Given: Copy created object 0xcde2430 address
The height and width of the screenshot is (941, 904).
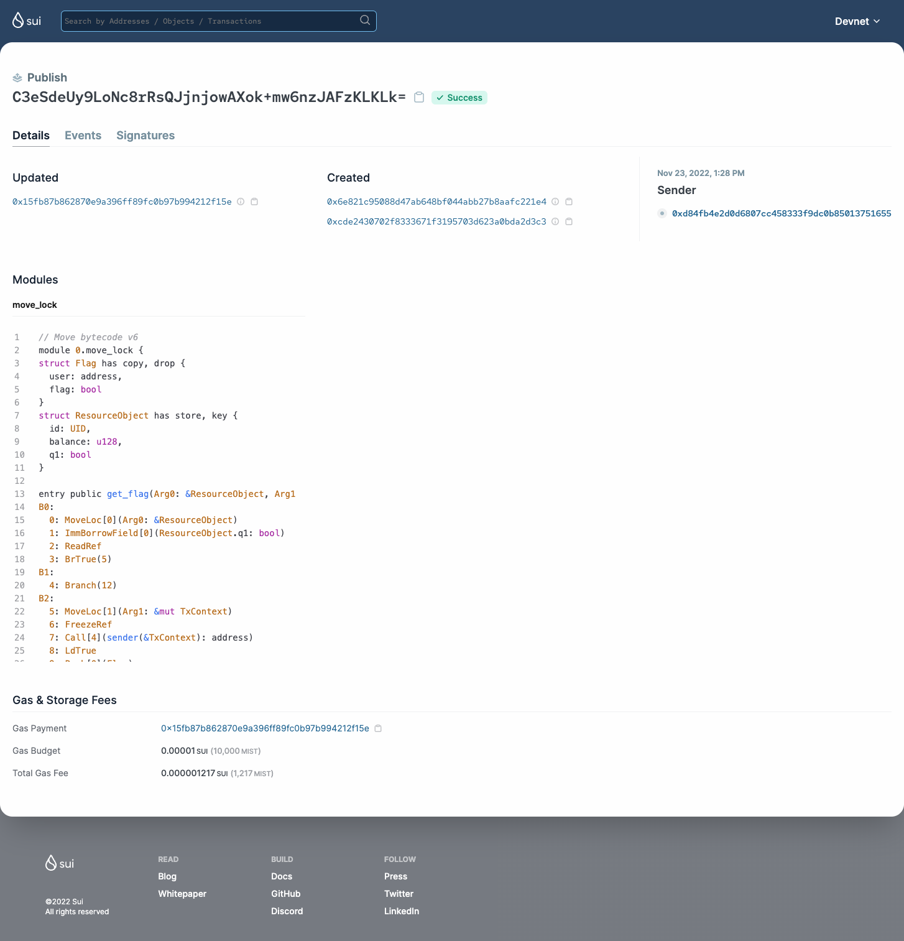Looking at the screenshot, I should coord(569,221).
